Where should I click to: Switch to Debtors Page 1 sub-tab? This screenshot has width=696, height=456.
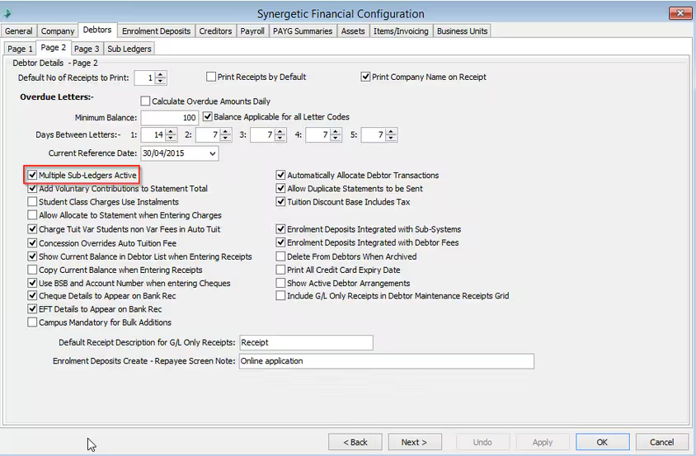coord(20,49)
